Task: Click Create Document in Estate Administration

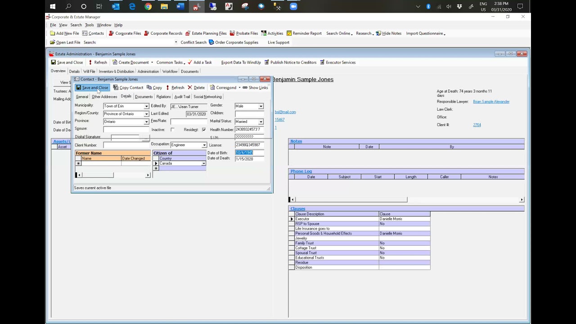Action: (130, 63)
